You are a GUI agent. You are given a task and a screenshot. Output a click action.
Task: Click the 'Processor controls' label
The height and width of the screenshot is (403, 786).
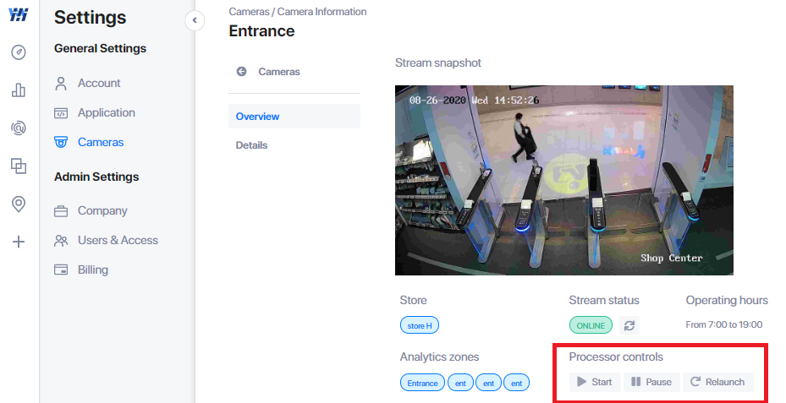pyautogui.click(x=616, y=357)
